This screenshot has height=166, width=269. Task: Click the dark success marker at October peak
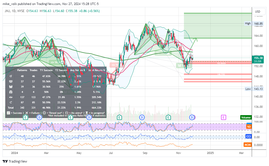click(x=168, y=32)
